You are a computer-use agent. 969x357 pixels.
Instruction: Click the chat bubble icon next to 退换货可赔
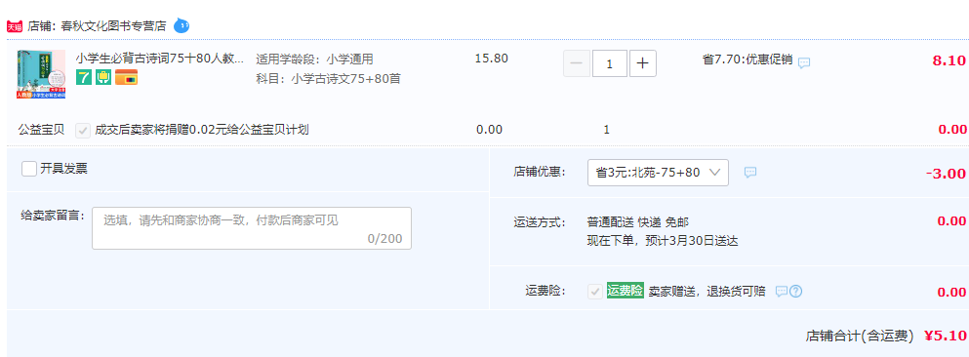click(782, 292)
